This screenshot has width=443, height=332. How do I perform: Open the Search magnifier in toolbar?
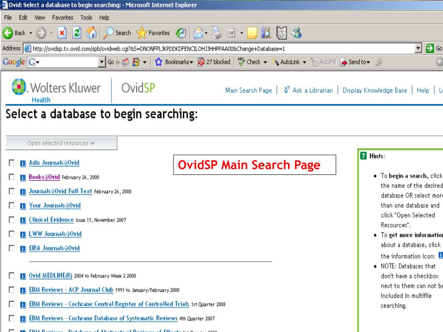pyautogui.click(x=109, y=33)
